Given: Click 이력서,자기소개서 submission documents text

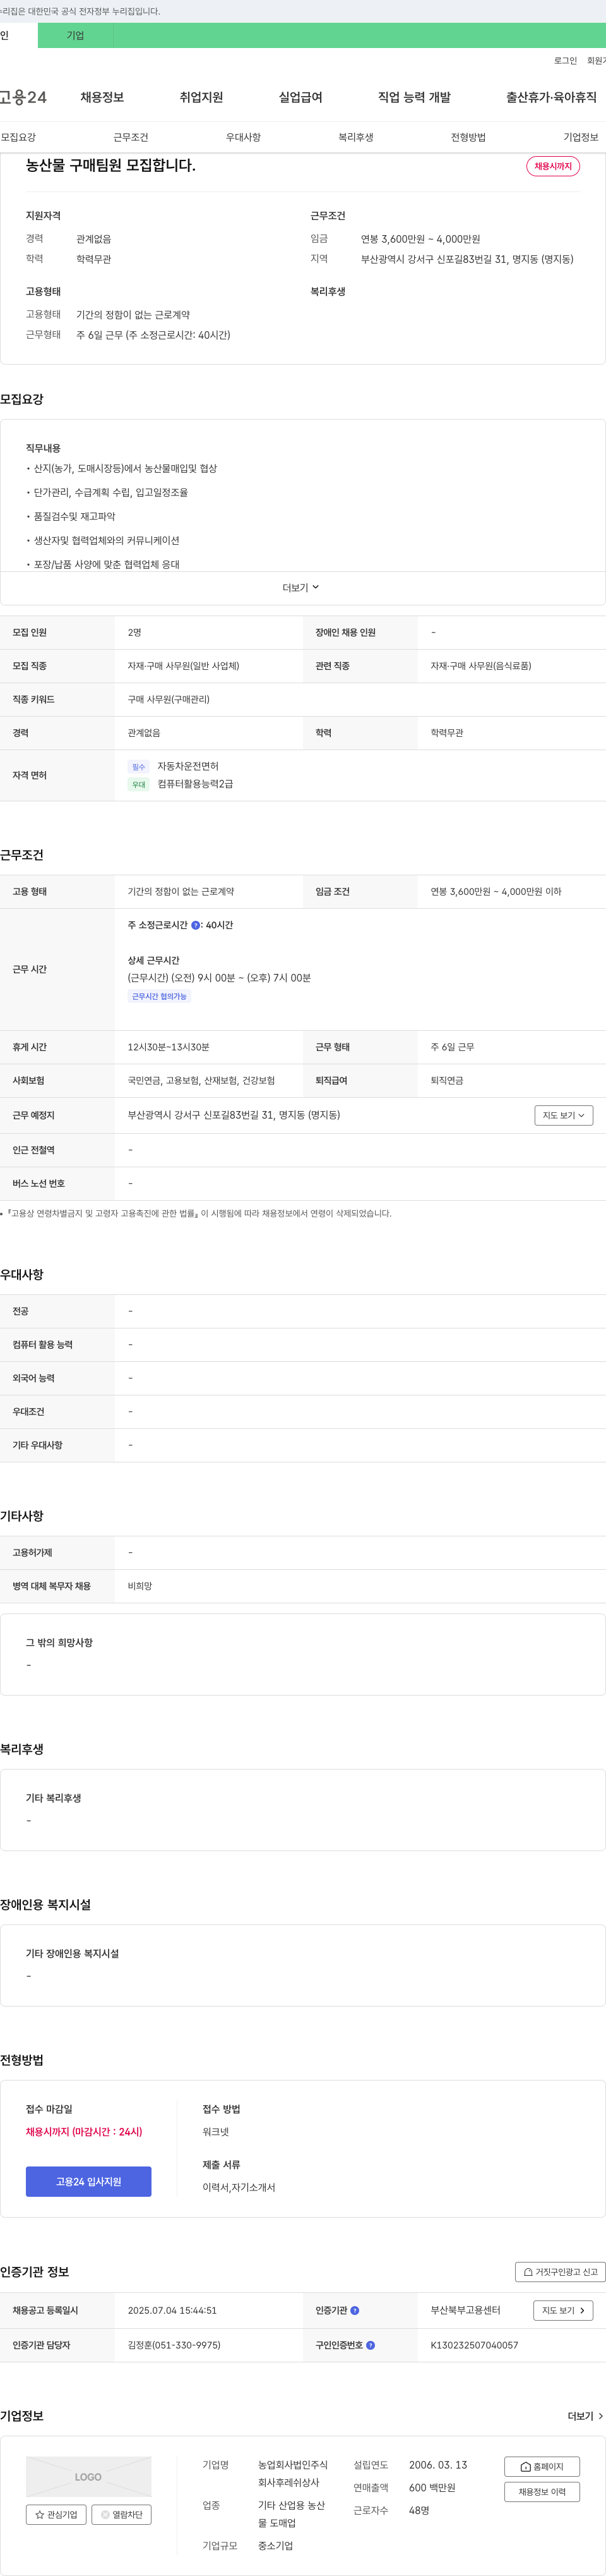Looking at the screenshot, I should tap(239, 2187).
